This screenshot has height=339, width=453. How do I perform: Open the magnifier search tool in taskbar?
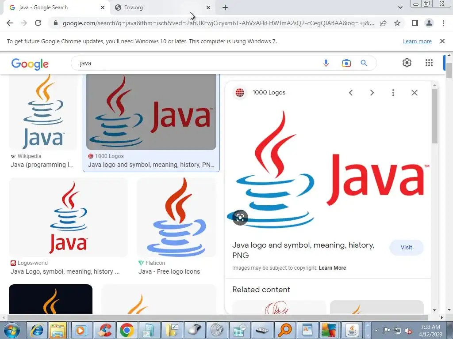tap(284, 330)
